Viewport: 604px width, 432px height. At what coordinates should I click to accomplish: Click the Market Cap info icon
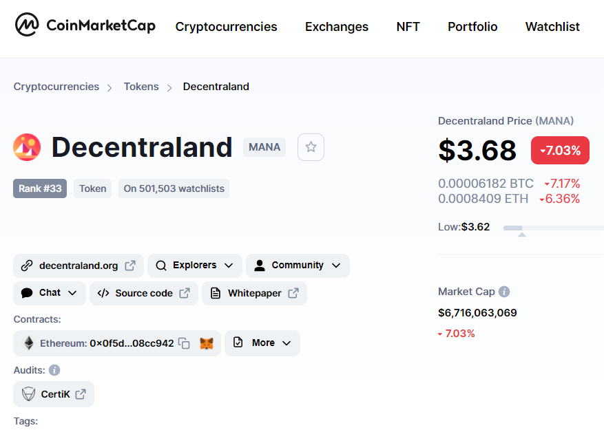pos(504,292)
